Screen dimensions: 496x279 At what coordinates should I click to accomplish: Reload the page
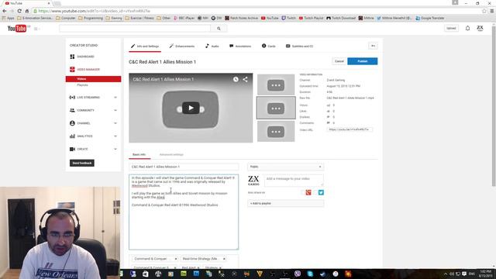tap(19, 11)
